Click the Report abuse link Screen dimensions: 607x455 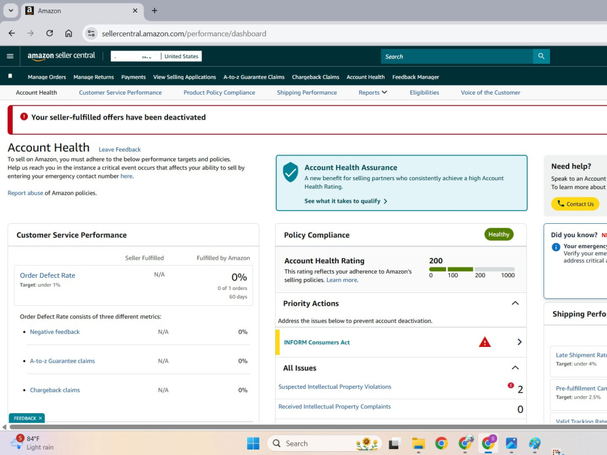click(25, 193)
